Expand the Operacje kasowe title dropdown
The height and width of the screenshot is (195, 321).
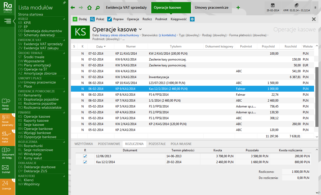[140, 29]
